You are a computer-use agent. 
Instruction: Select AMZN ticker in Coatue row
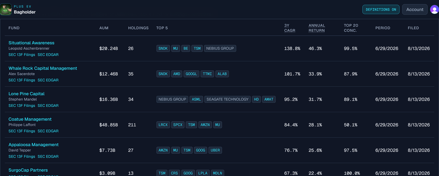205,125
